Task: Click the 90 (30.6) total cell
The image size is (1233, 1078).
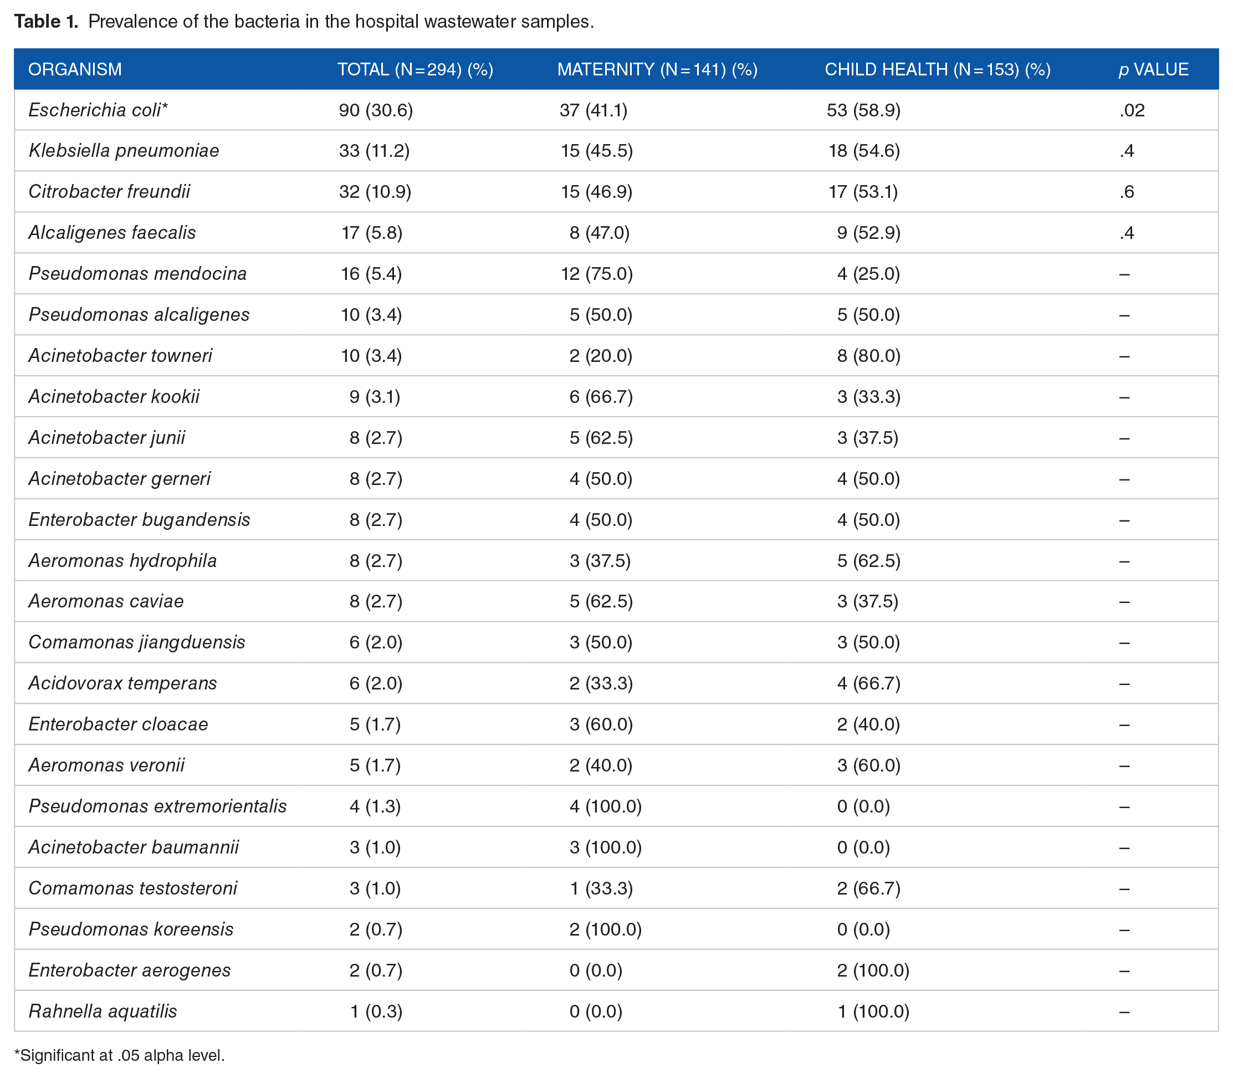Action: tap(375, 110)
